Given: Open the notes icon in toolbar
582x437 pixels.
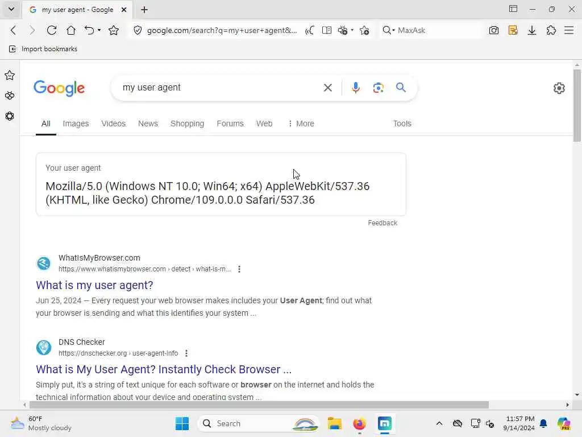Looking at the screenshot, I should [513, 30].
